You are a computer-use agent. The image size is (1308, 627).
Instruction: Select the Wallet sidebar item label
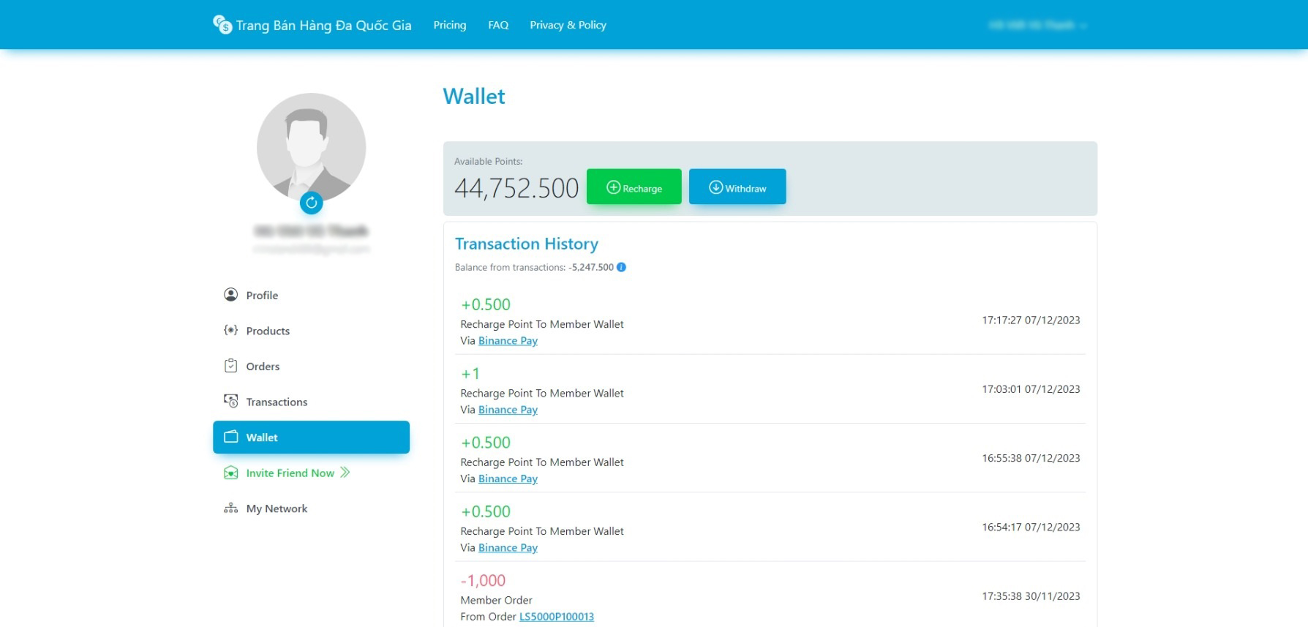coord(262,438)
